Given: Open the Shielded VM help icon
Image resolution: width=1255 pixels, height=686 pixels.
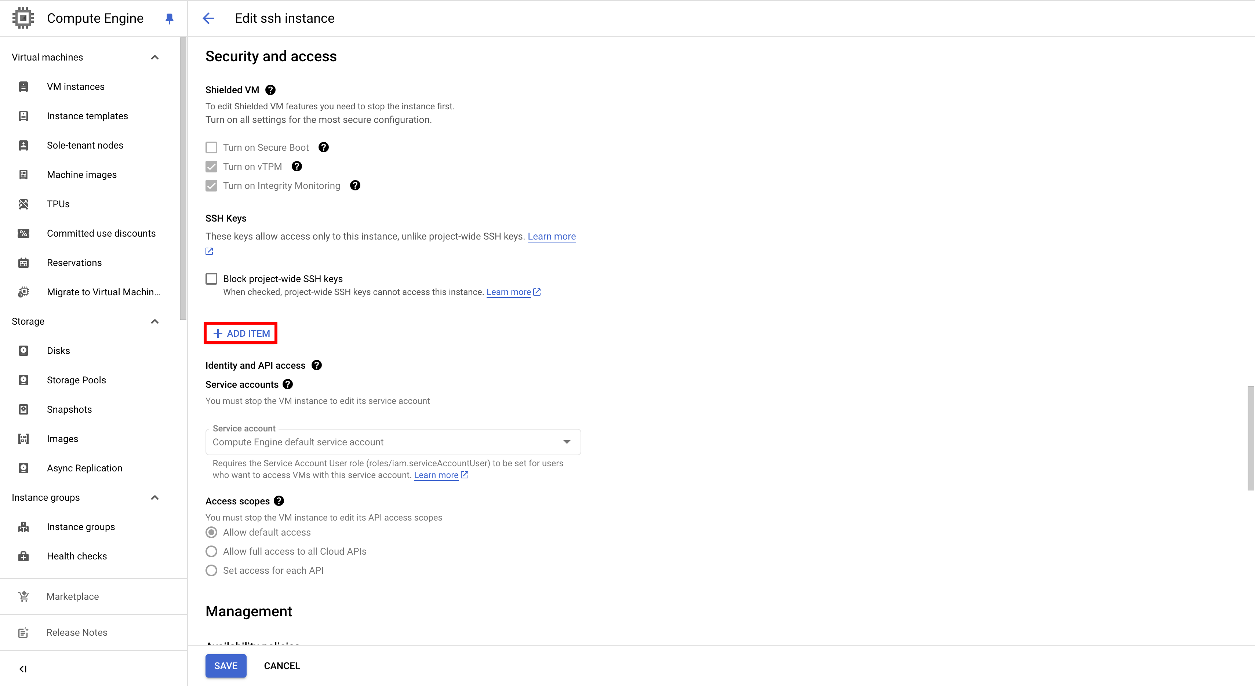Looking at the screenshot, I should 270,90.
